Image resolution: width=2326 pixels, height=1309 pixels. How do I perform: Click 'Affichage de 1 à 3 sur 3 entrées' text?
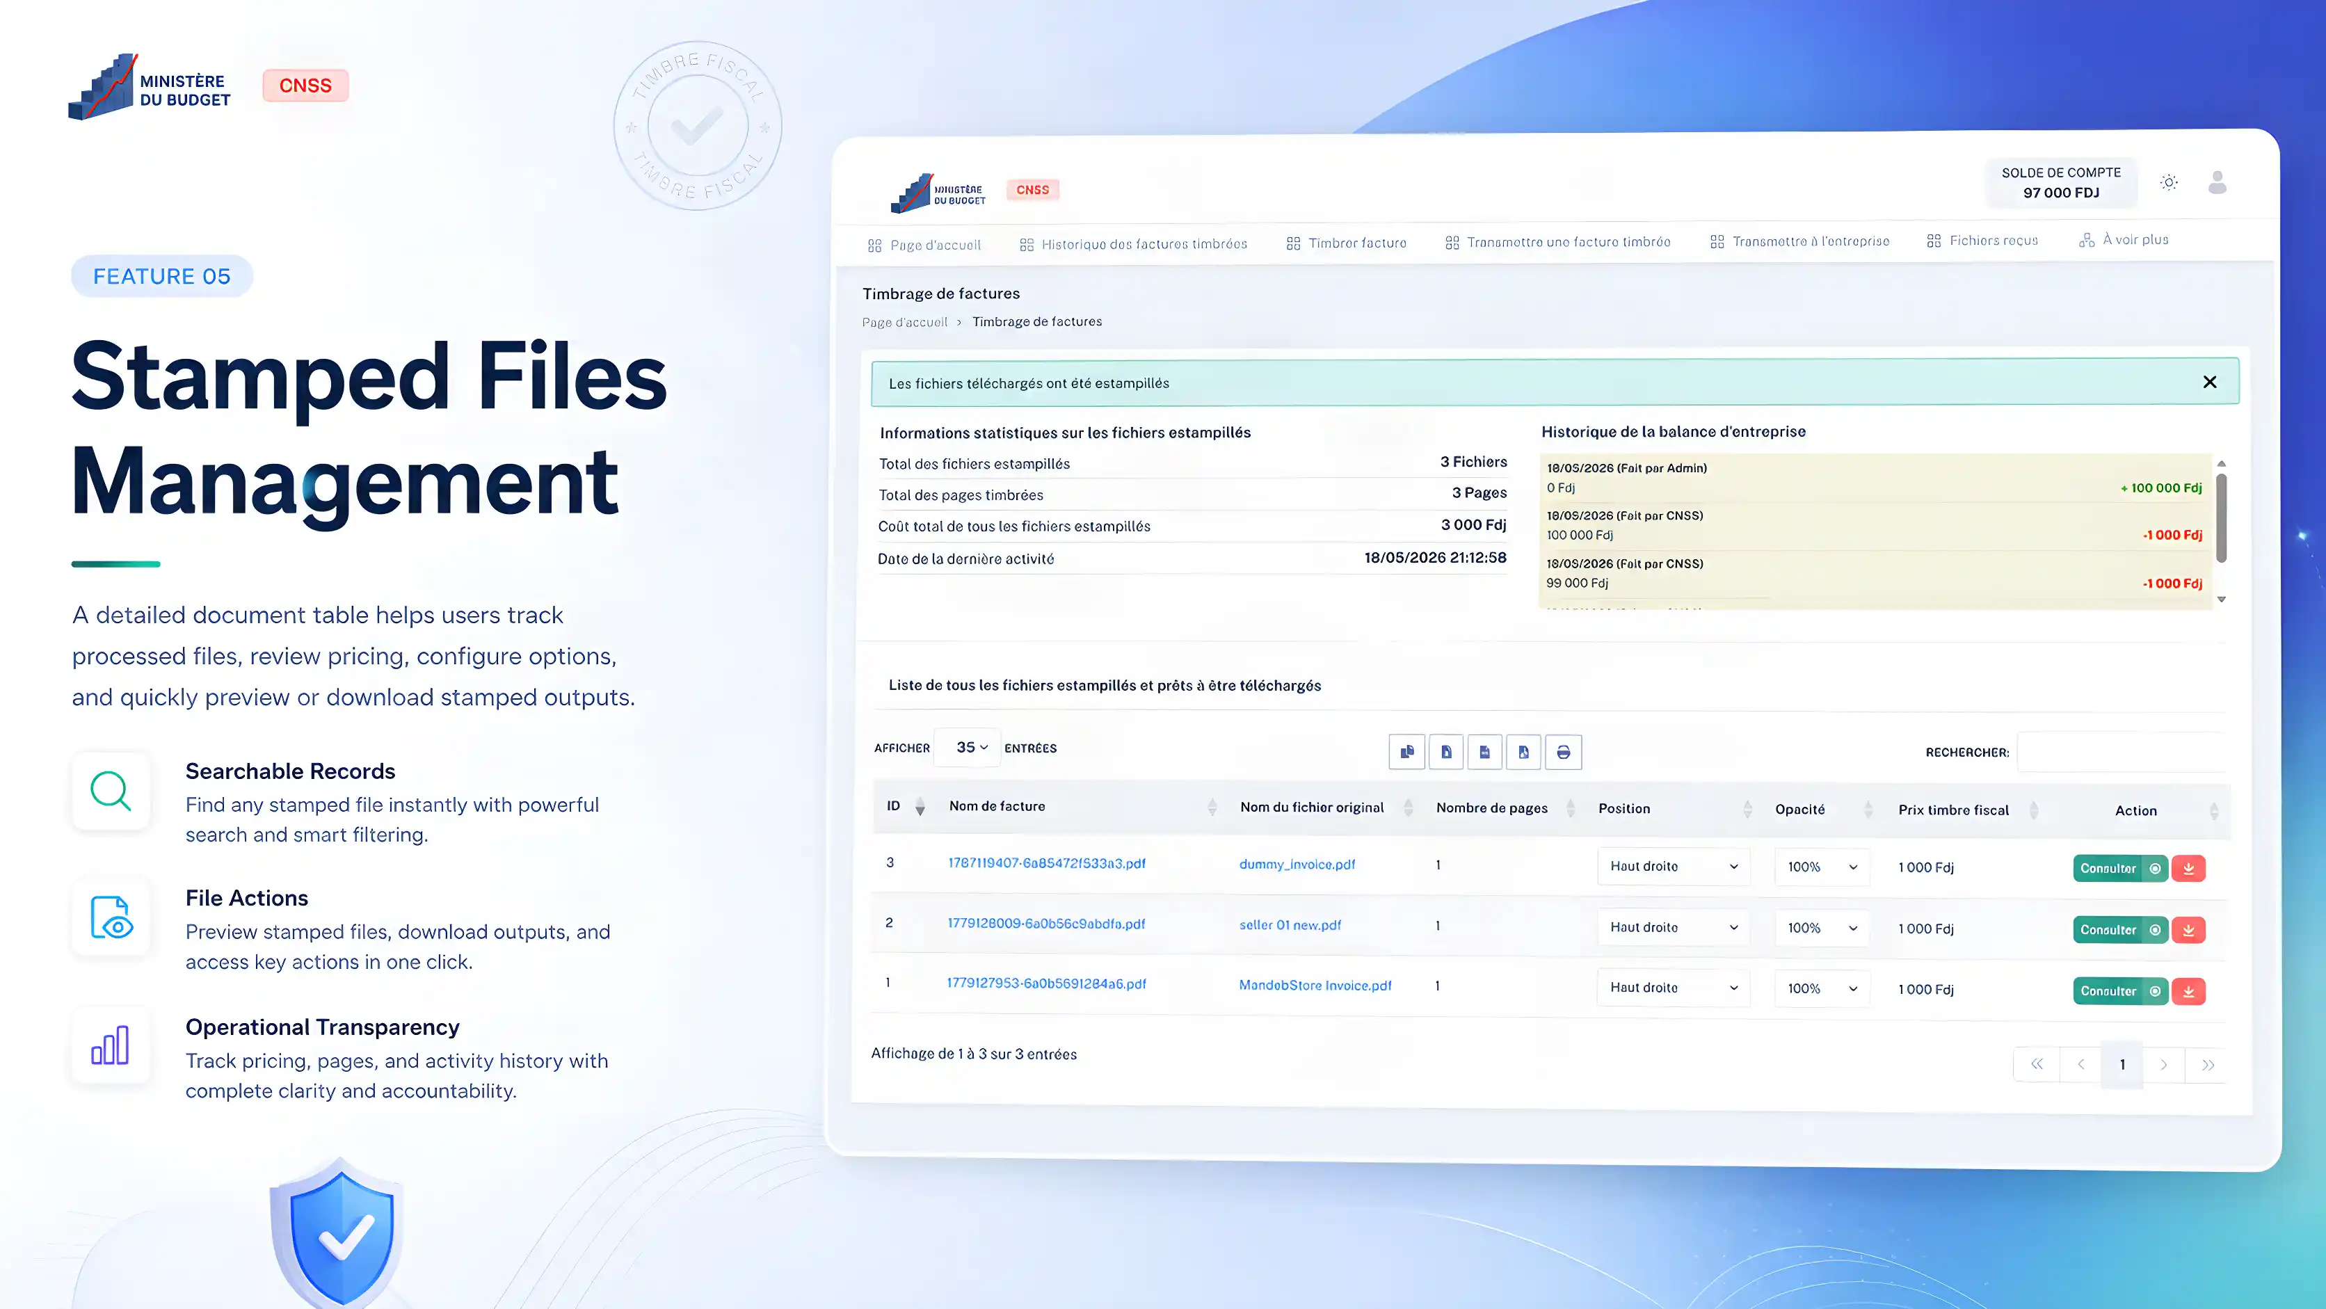pyautogui.click(x=973, y=1054)
